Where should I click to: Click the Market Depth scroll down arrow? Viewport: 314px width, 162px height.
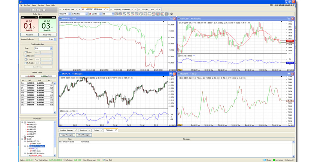(55, 113)
